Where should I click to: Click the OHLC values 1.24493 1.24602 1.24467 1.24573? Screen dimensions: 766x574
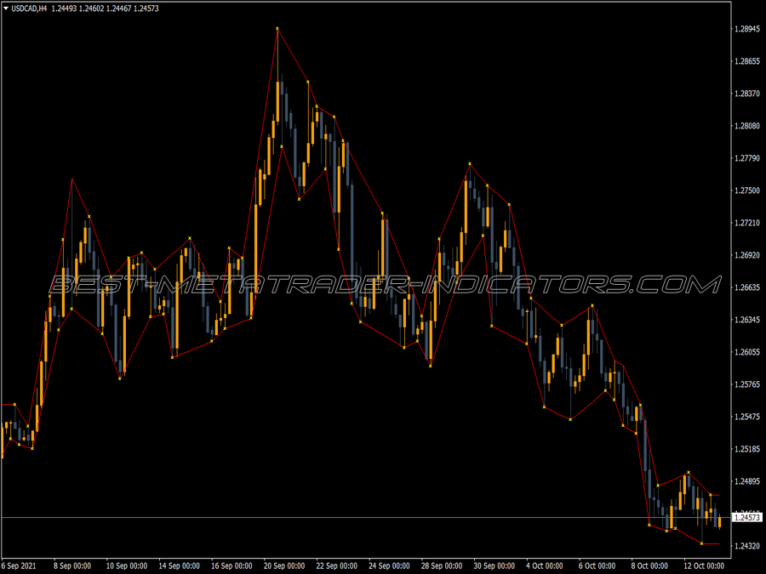105,9
